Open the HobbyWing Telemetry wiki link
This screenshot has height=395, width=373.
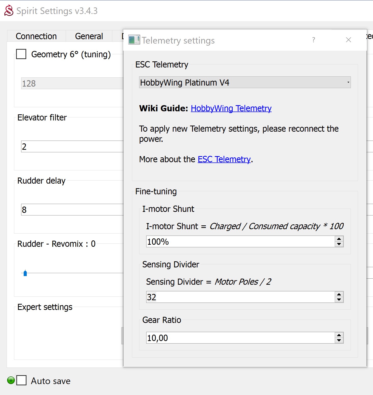231,108
